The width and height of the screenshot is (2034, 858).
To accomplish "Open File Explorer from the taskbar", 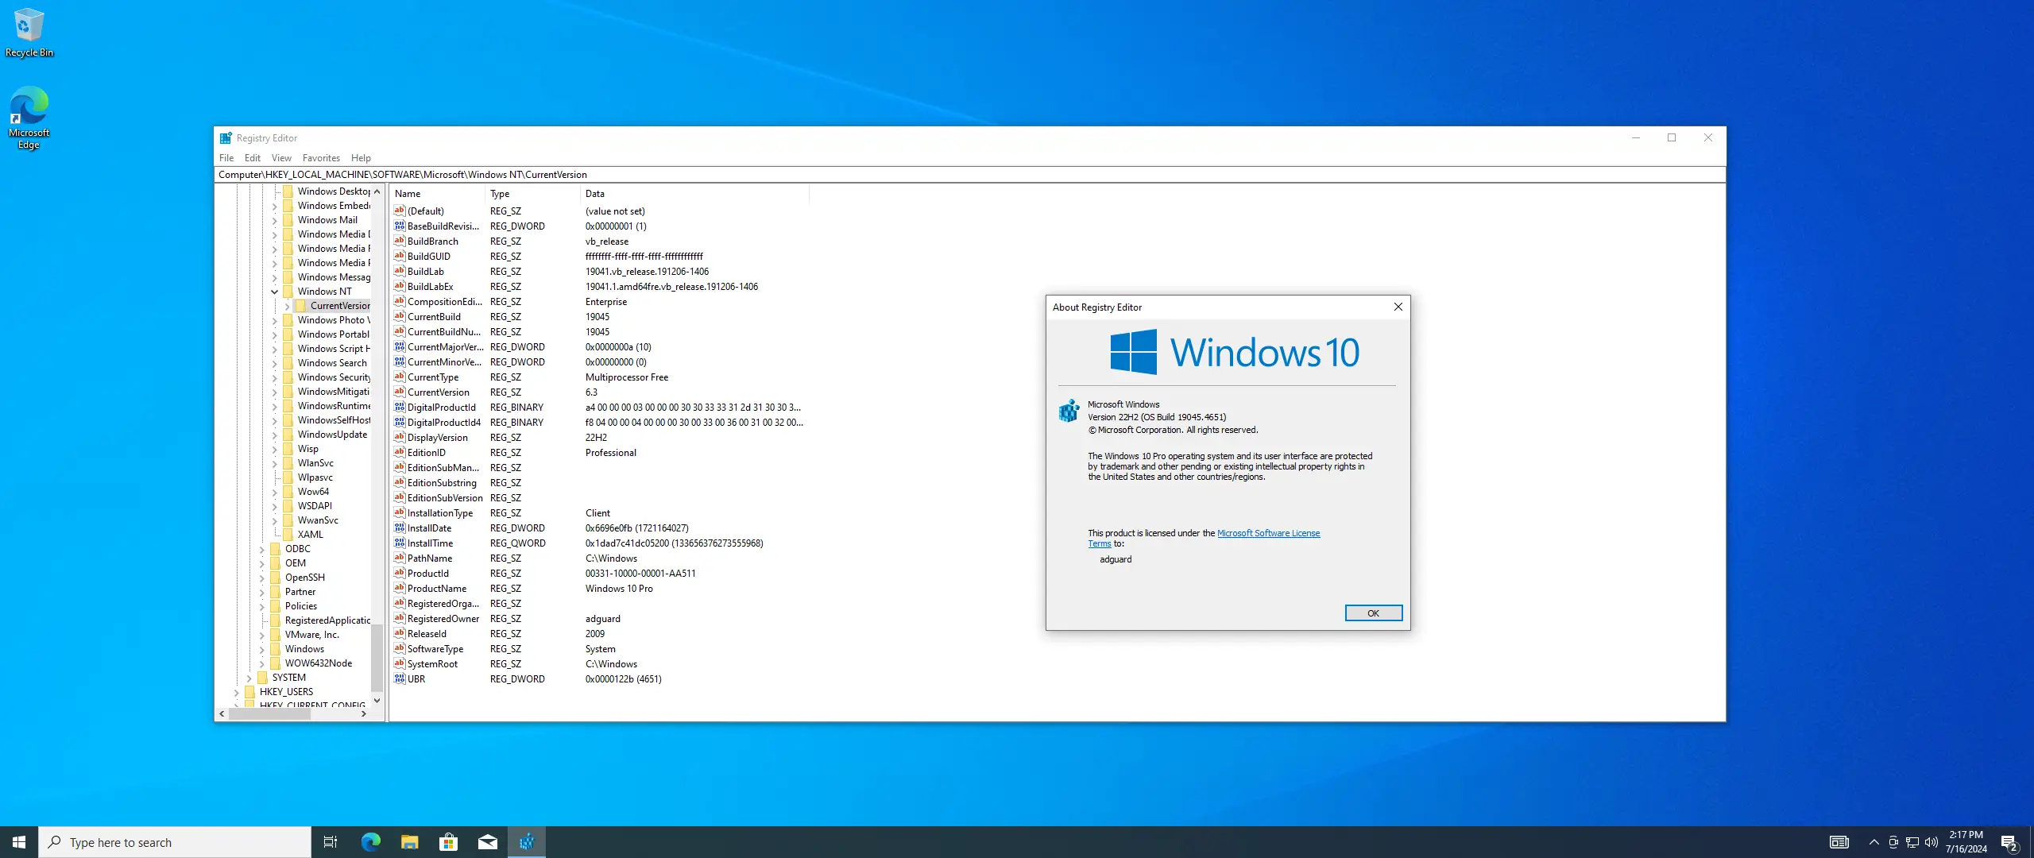I will (x=409, y=842).
